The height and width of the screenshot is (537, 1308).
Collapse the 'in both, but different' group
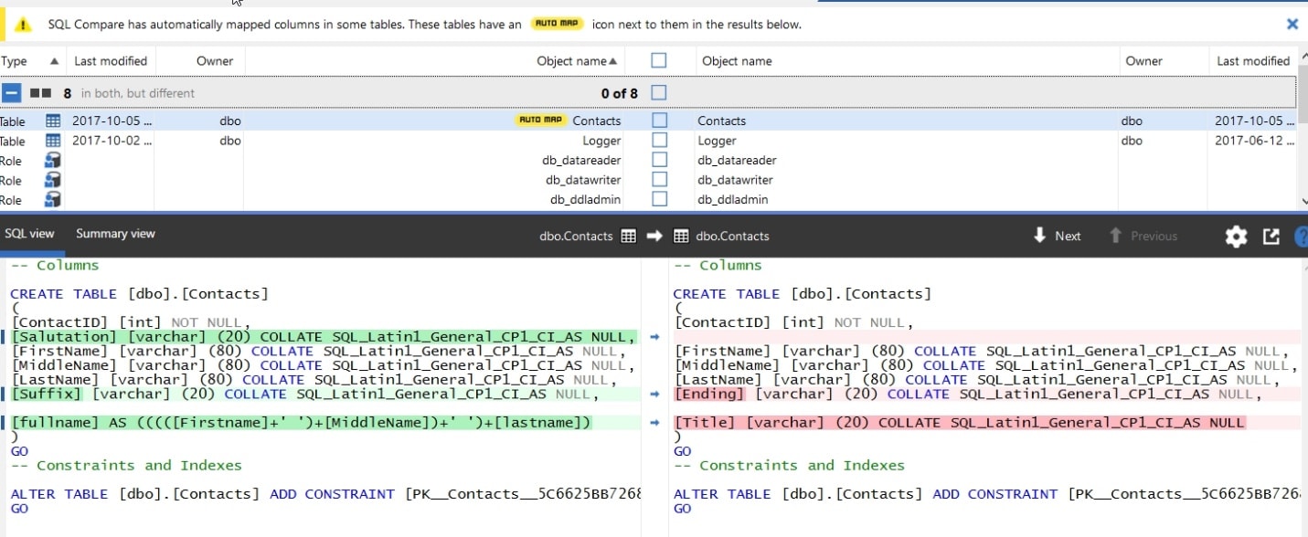pos(11,92)
